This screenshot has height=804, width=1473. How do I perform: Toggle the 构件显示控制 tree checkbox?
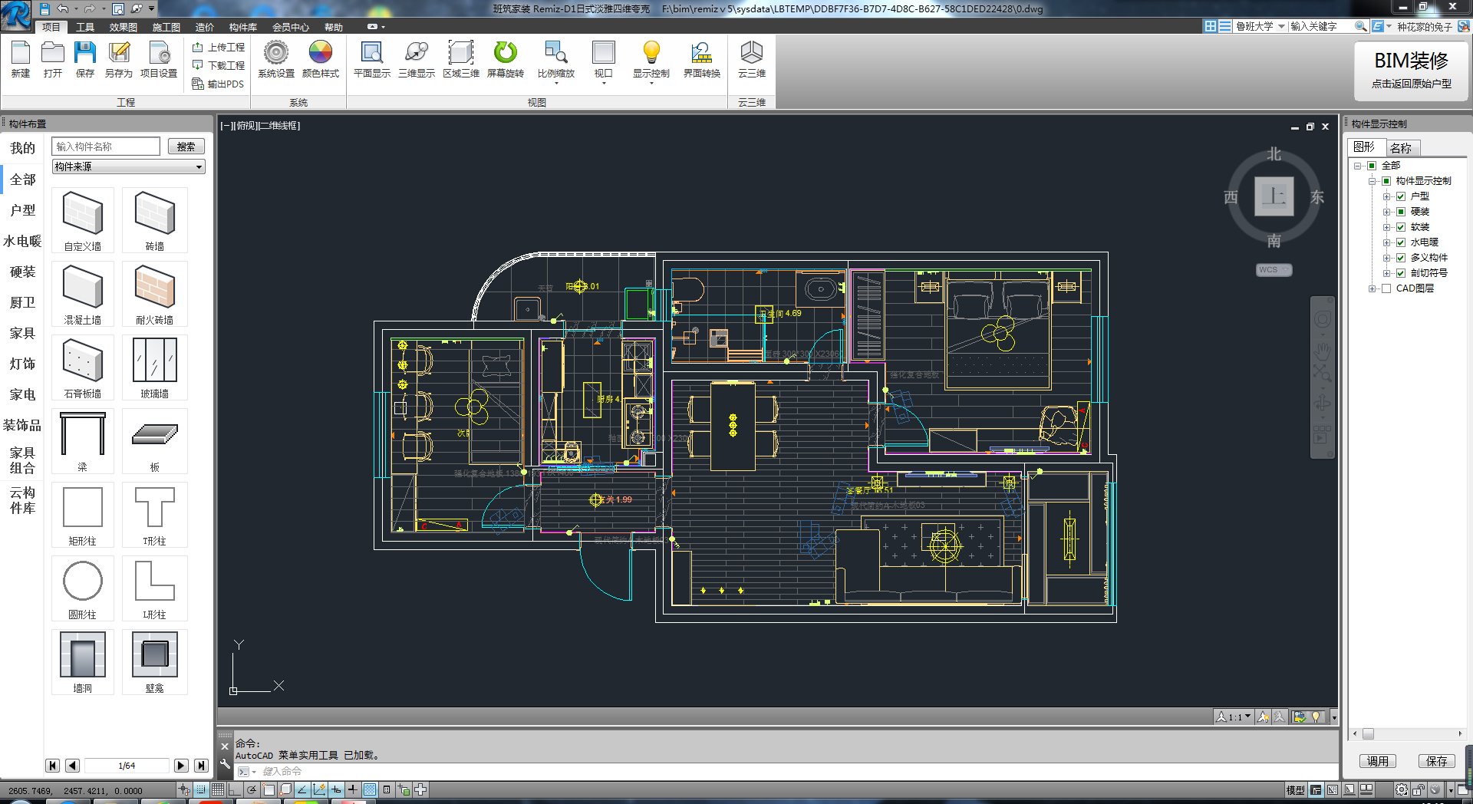tap(1386, 181)
